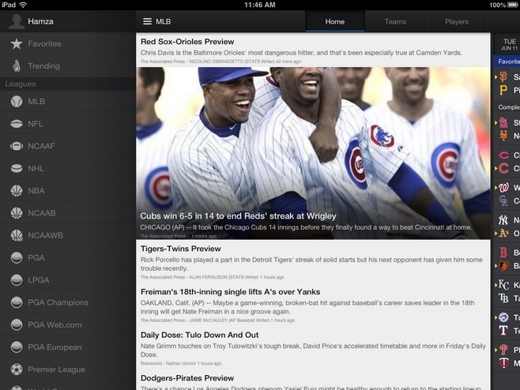
Task: Select the LPGA golf ball icon
Action: [17, 280]
